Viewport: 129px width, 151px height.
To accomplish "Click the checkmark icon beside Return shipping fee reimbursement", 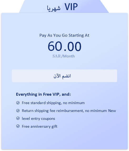I will pyautogui.click(x=18, y=111).
